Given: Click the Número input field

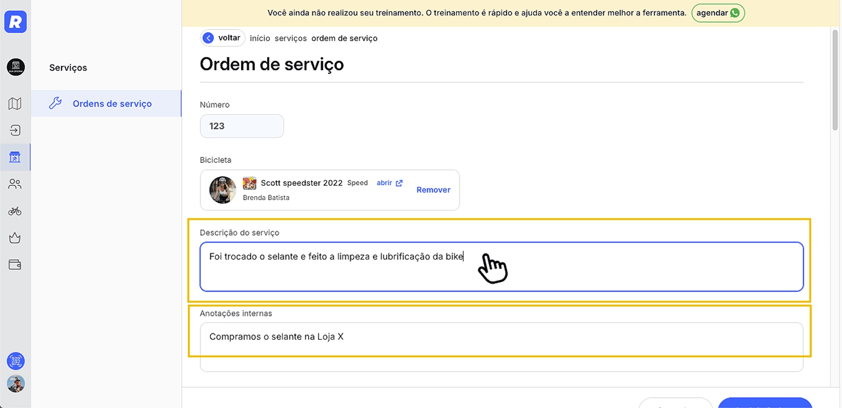Looking at the screenshot, I should pyautogui.click(x=242, y=126).
